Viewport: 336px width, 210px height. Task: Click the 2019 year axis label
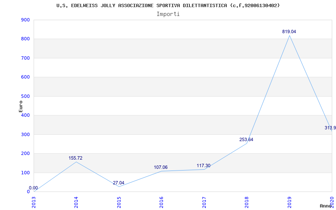click(x=289, y=202)
